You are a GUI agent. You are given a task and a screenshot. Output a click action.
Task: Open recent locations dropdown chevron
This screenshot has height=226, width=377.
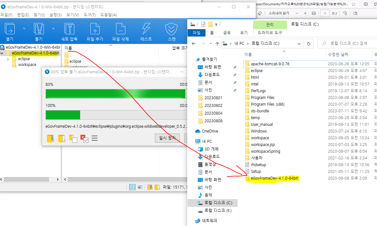pyautogui.click(x=211, y=44)
